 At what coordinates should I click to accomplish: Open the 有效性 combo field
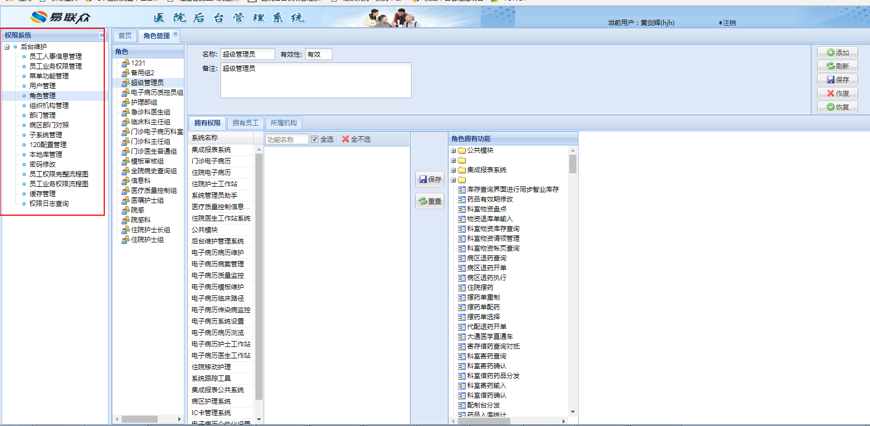319,54
